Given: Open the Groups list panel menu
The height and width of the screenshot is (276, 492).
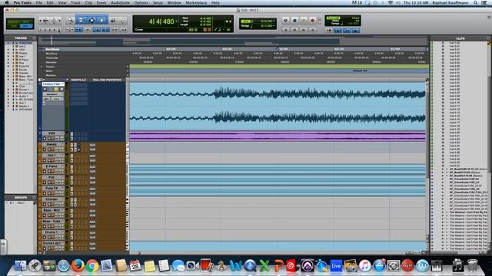Looking at the screenshot, I should pos(34,198).
